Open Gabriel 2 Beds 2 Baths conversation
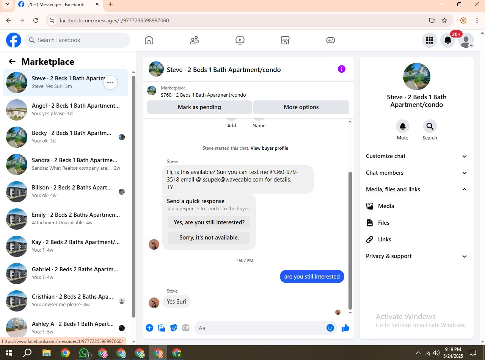The width and height of the screenshot is (485, 360). point(65,274)
